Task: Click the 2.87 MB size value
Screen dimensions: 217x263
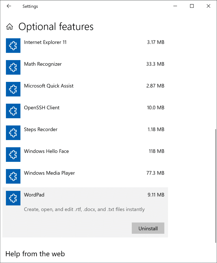Action: [x=155, y=86]
